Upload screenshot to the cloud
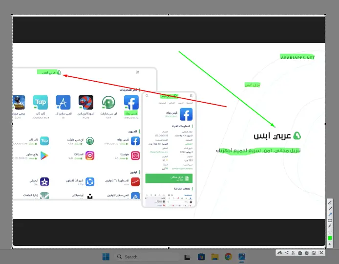339x264 pixels. (279, 253)
